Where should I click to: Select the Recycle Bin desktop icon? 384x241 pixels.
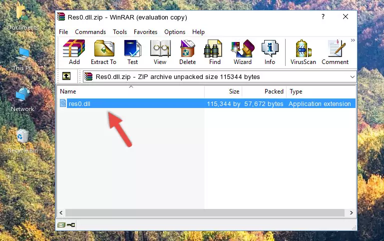(x=22, y=141)
